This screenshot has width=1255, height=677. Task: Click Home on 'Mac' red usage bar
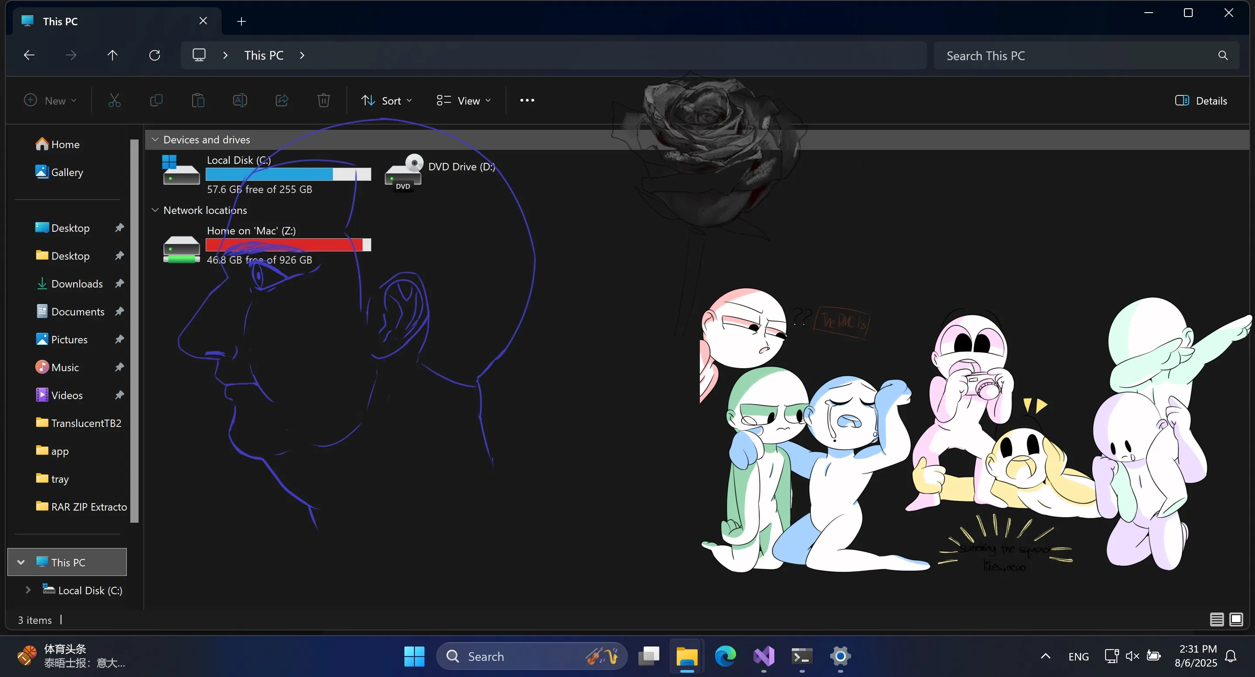288,244
